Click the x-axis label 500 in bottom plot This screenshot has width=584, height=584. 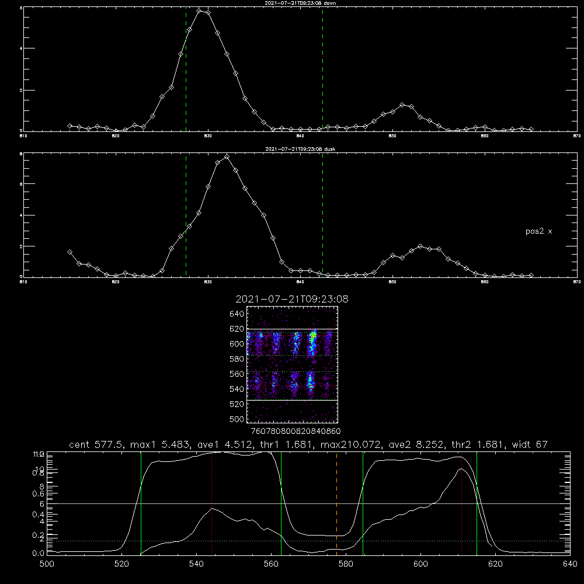[x=47, y=564]
